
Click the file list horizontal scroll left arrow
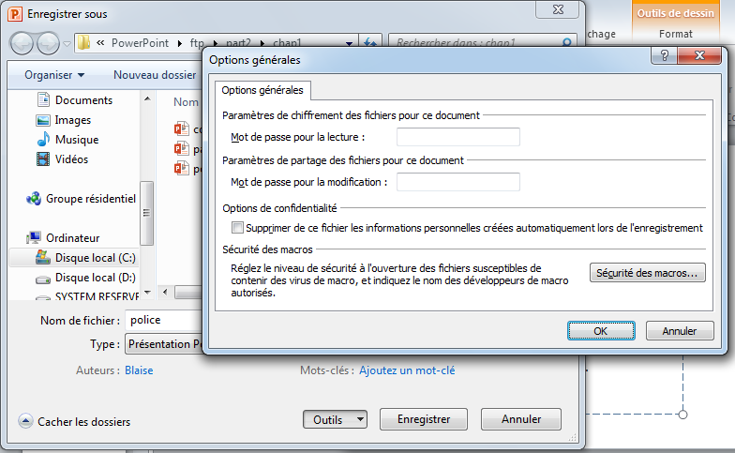pyautogui.click(x=165, y=292)
